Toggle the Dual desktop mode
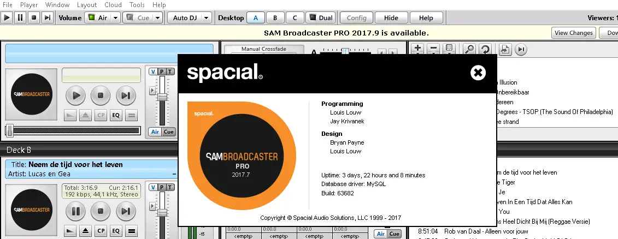The width and height of the screenshot is (618, 239). [x=320, y=17]
